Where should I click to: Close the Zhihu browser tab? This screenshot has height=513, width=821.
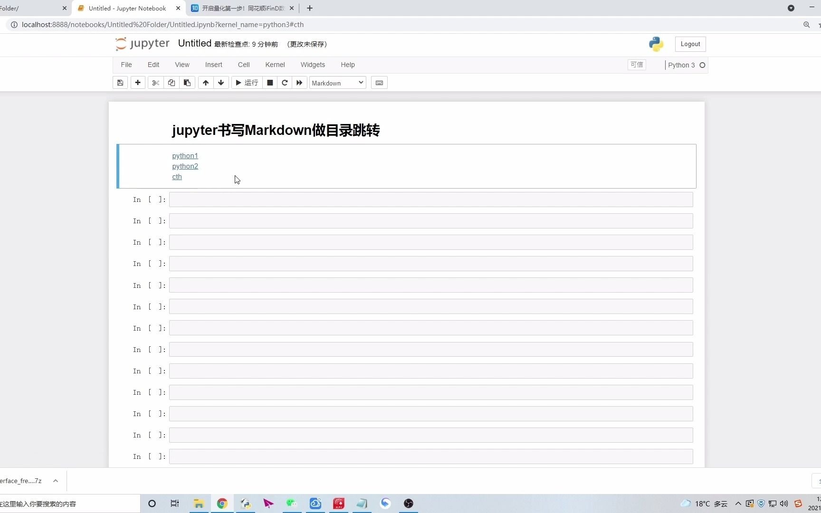tap(292, 8)
